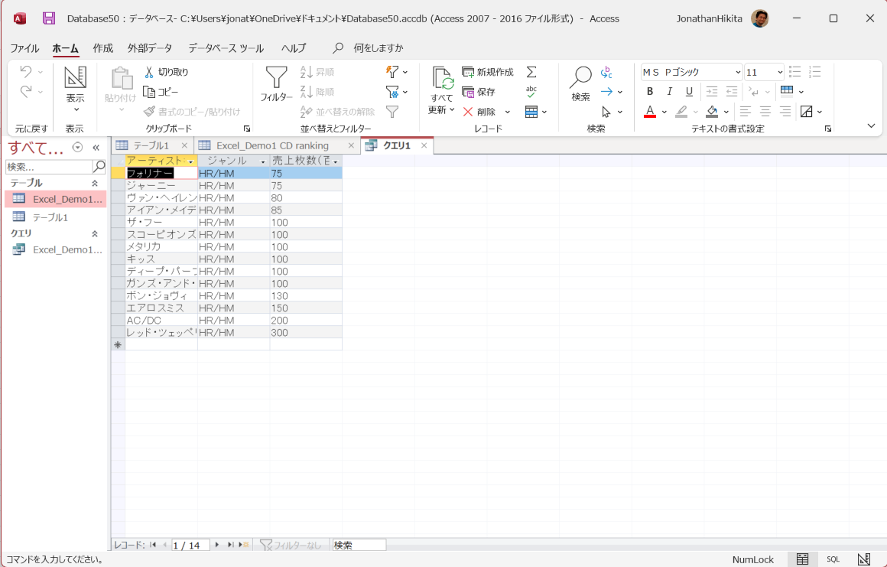Create a record via 新規作成 icon
This screenshot has width=887, height=567.
click(467, 71)
